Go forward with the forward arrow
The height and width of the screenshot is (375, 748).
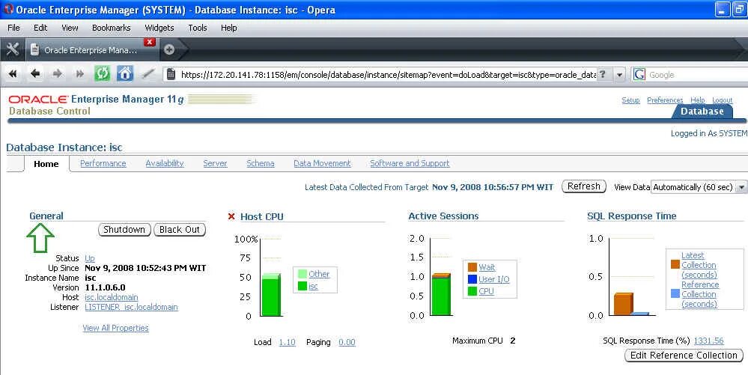pos(57,74)
